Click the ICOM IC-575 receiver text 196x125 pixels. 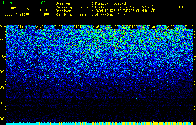coord(125,11)
